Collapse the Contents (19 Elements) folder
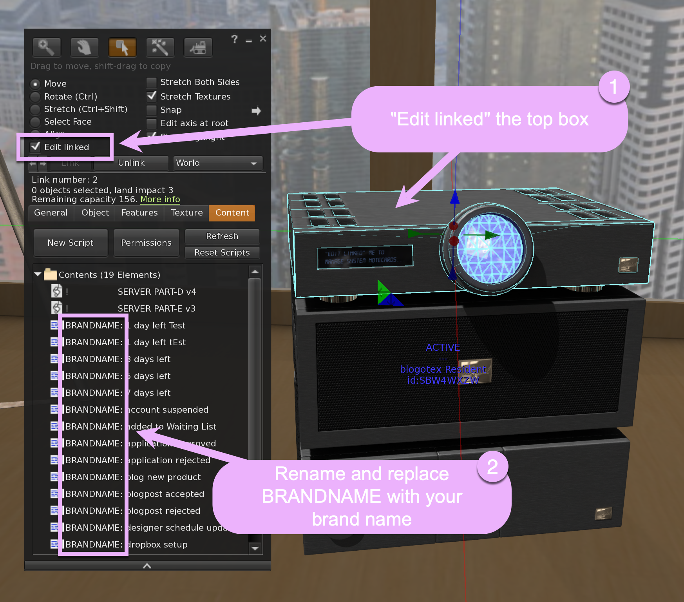Screen dimensions: 684x602 point(38,274)
